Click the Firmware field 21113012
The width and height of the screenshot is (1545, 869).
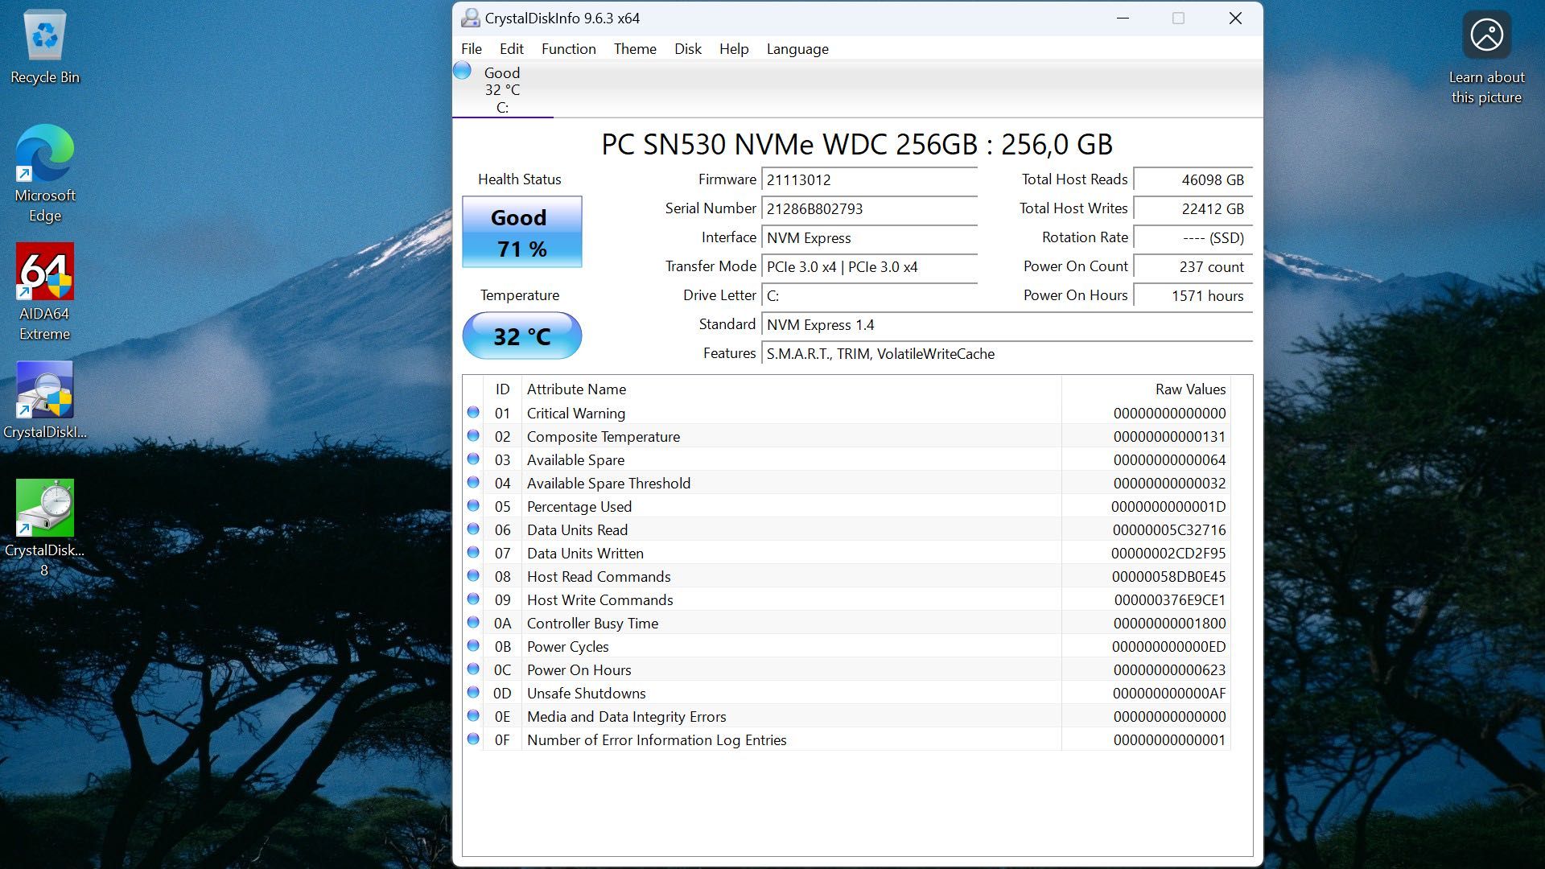[869, 180]
